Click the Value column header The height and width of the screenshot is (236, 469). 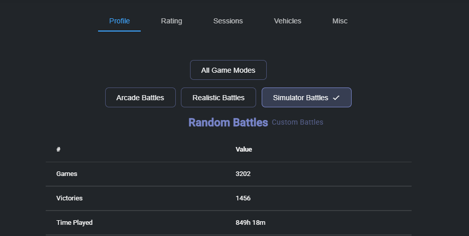(244, 150)
